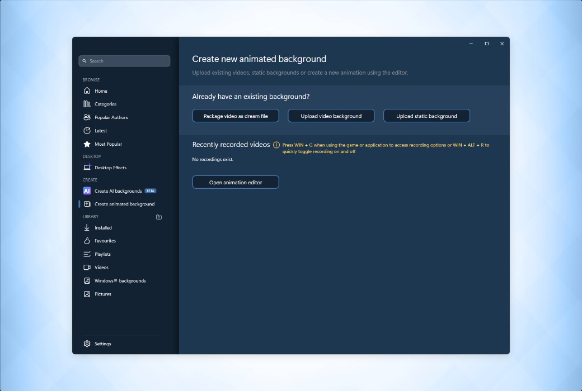Open Settings label
Viewport: 582px width, 391px height.
coord(103,344)
